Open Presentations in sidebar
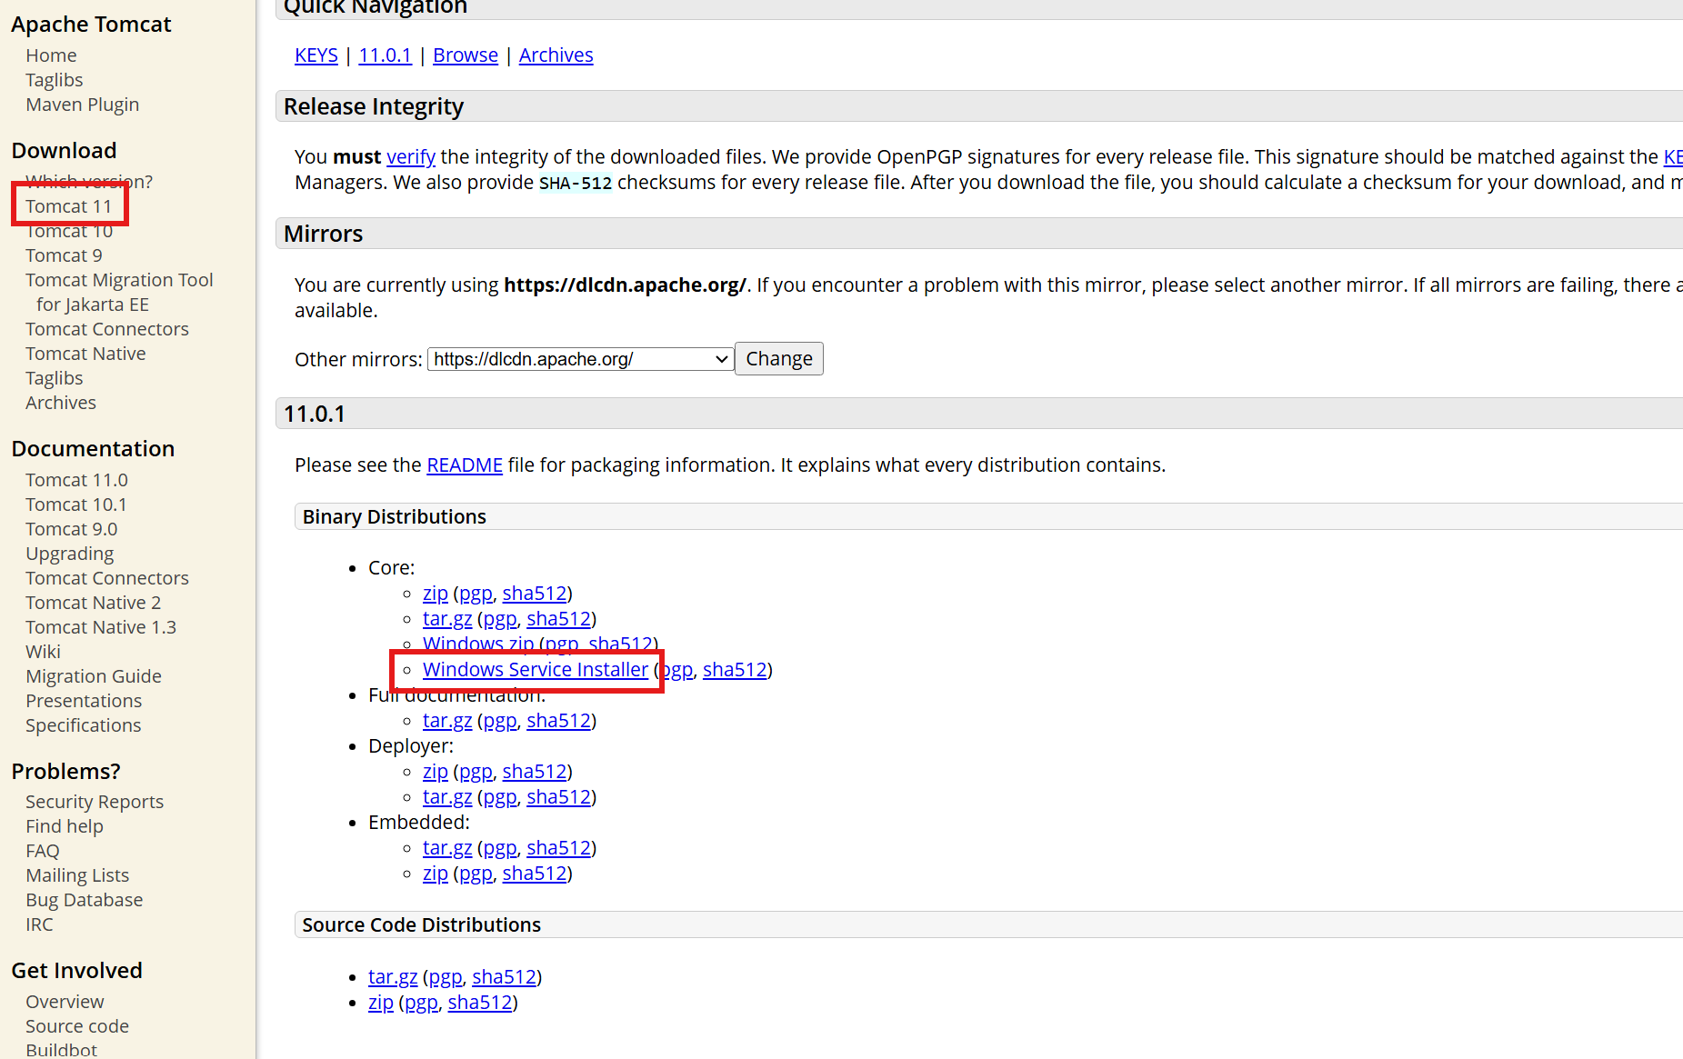This screenshot has width=1683, height=1059. pyautogui.click(x=84, y=701)
